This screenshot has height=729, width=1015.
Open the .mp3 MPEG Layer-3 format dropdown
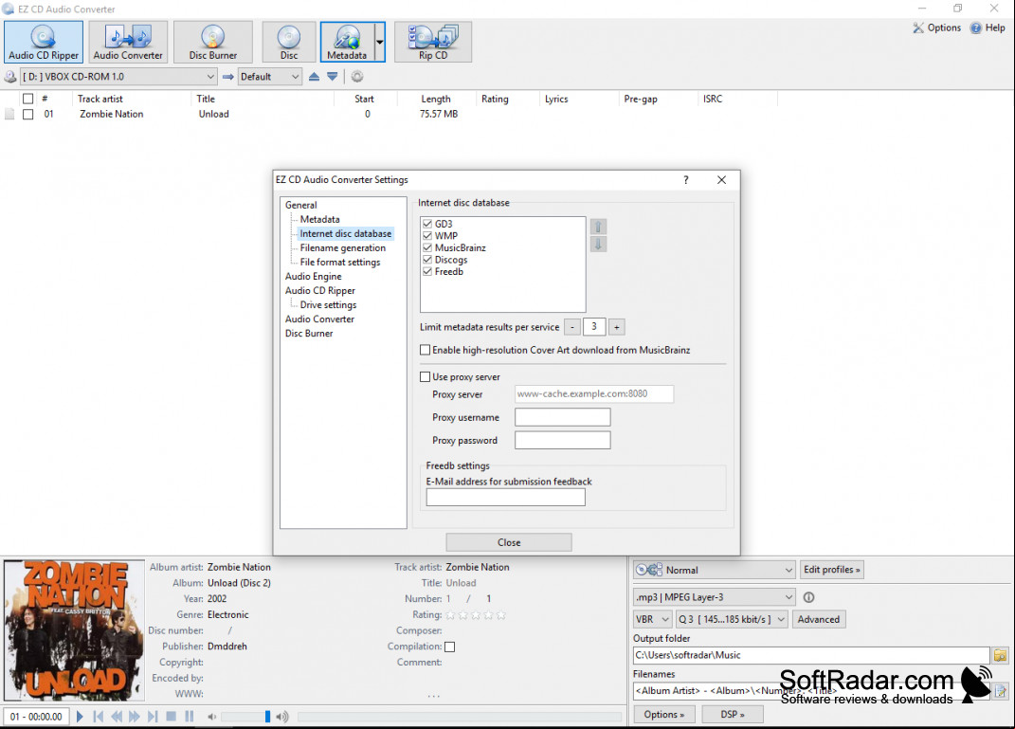pos(714,597)
